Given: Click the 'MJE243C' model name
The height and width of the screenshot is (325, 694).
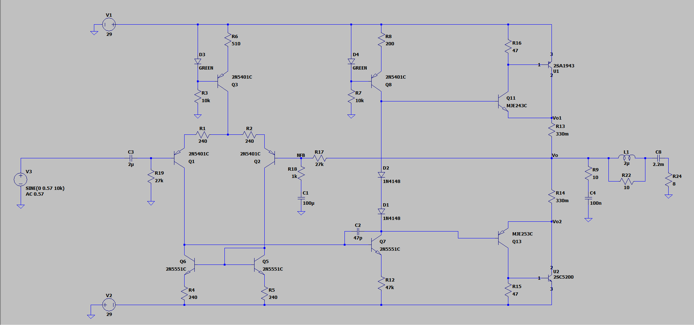Looking at the screenshot, I should [517, 106].
